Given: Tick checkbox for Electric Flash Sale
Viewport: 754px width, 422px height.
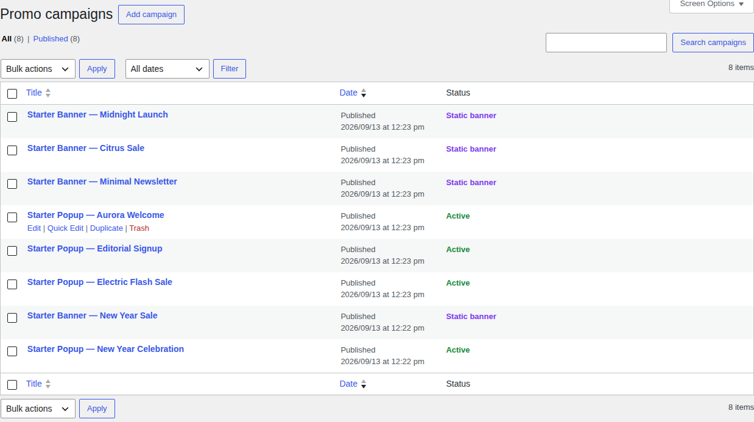Looking at the screenshot, I should [x=12, y=284].
